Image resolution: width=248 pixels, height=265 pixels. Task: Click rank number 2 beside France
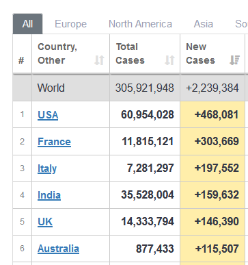(22, 142)
